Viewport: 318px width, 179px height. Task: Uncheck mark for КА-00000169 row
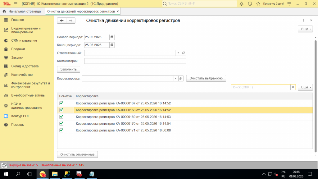click(61, 117)
